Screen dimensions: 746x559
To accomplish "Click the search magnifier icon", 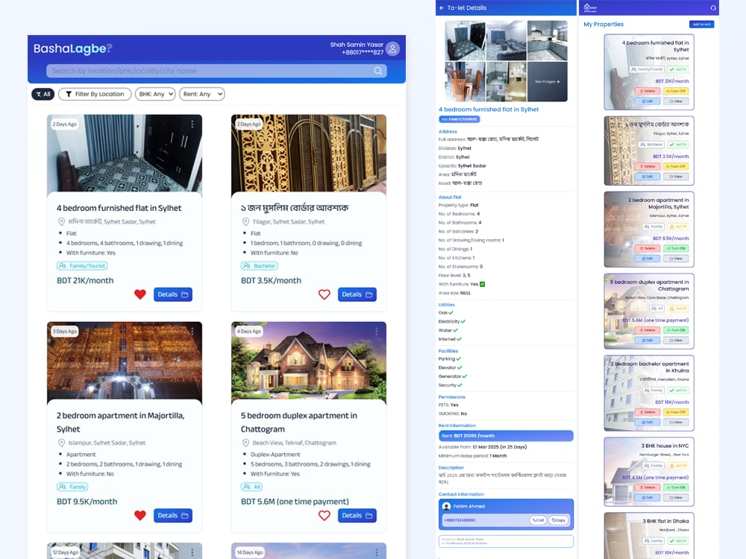I will (x=377, y=71).
